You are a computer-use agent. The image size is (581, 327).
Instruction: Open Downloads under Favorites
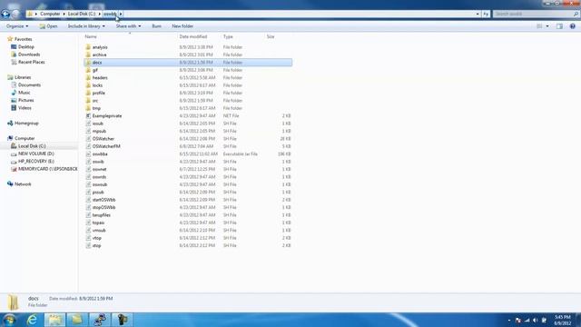[x=29, y=54]
